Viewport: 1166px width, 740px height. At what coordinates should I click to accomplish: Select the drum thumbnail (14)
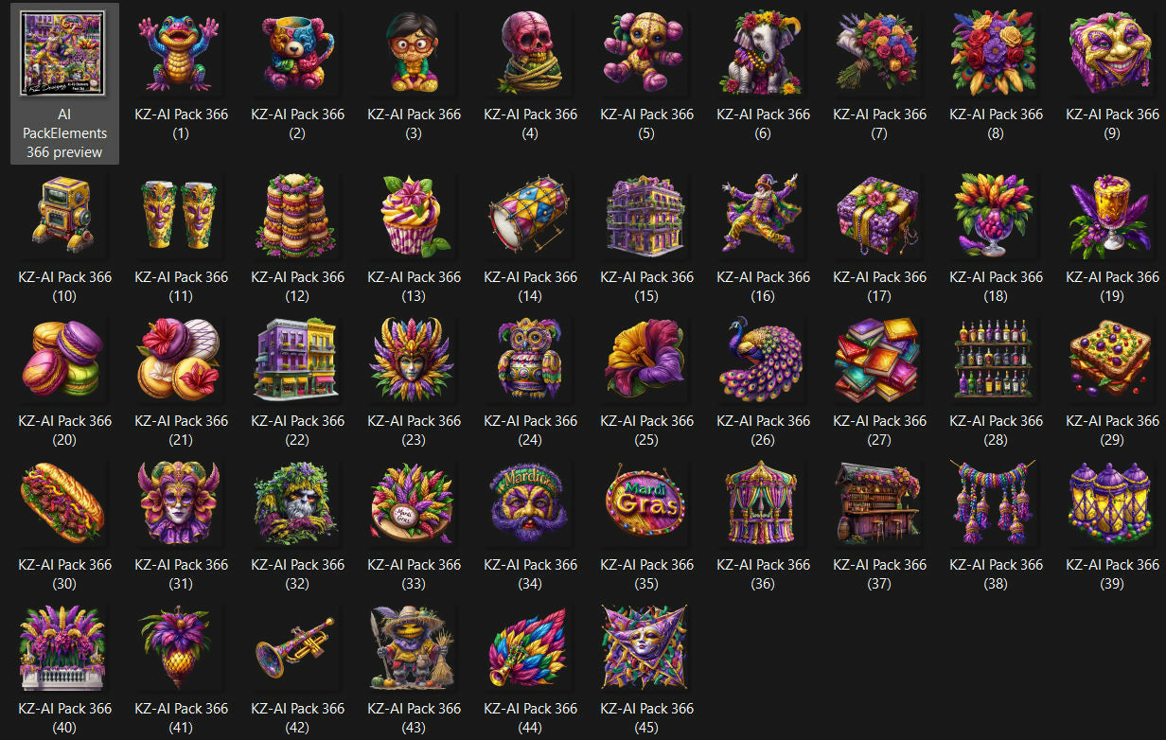(530, 216)
